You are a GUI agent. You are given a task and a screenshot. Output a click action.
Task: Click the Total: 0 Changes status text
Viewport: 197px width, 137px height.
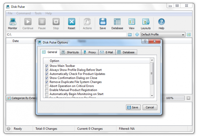coord(46,129)
